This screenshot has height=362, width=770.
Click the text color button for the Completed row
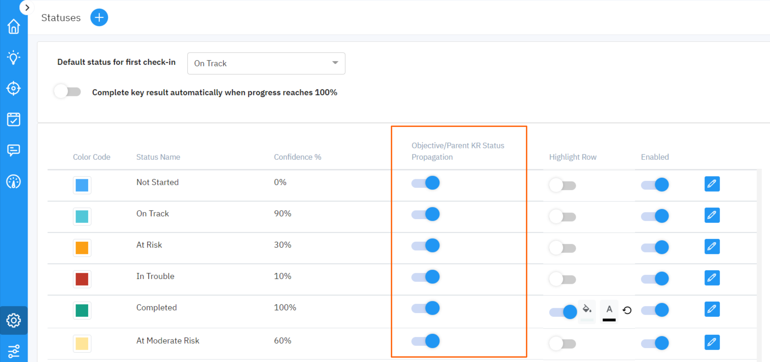point(609,311)
